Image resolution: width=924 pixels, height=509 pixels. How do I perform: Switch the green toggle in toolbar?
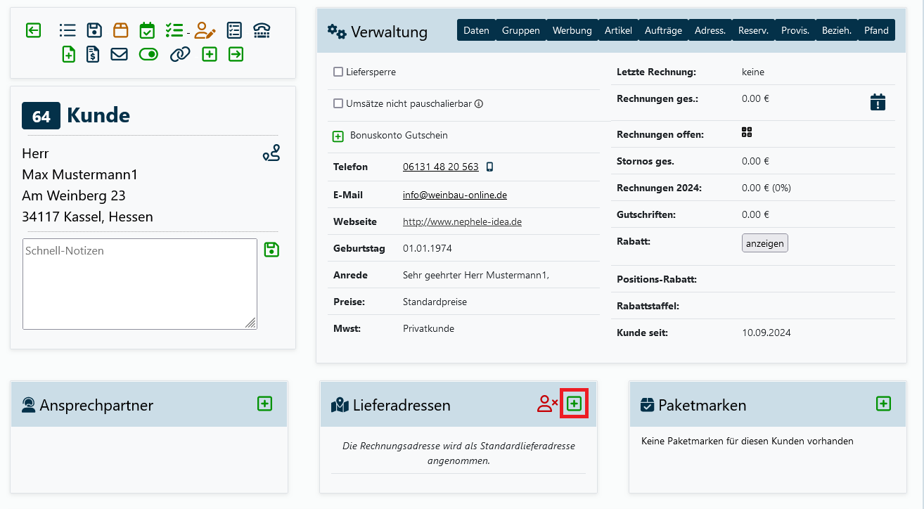148,54
